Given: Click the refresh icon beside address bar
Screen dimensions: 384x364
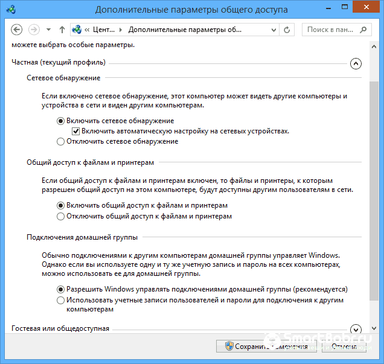Looking at the screenshot, I should pyautogui.click(x=287, y=30).
